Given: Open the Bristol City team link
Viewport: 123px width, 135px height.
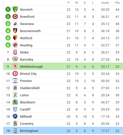Looking at the screenshot, I should tap(28, 74).
